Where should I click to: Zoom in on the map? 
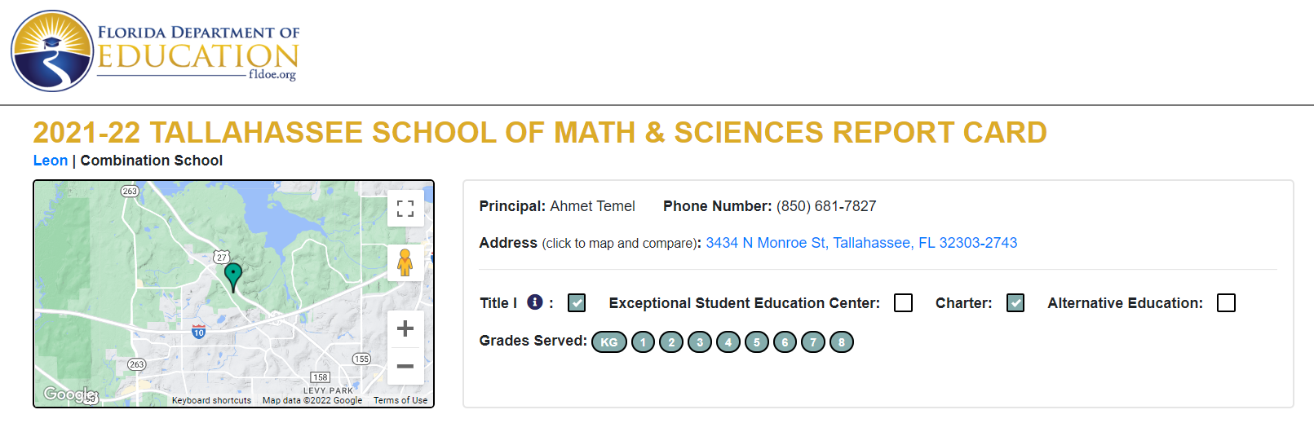point(405,328)
